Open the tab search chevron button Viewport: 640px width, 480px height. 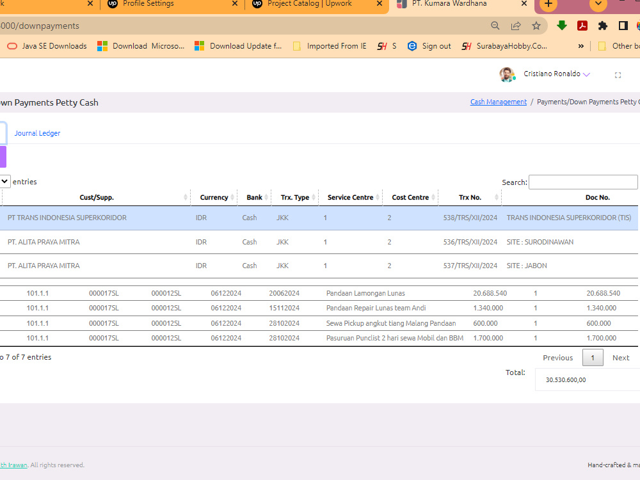598,4
